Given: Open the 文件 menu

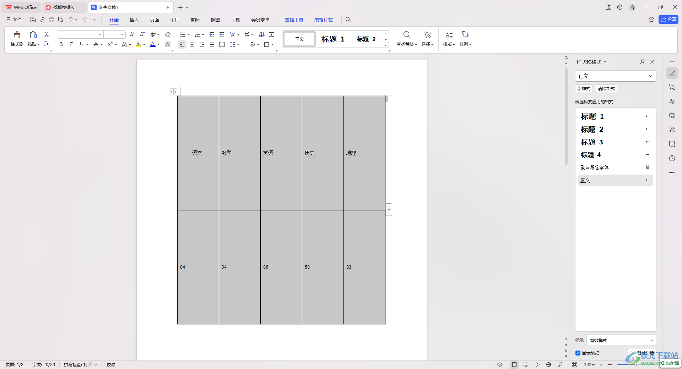Looking at the screenshot, I should click(x=14, y=20).
